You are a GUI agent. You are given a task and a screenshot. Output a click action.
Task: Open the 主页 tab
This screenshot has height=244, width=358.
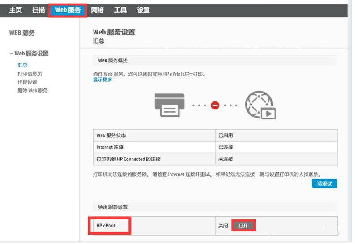(16, 10)
